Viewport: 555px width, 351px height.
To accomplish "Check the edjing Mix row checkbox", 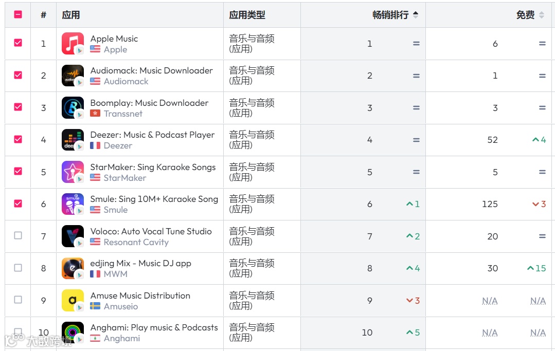I will (18, 268).
